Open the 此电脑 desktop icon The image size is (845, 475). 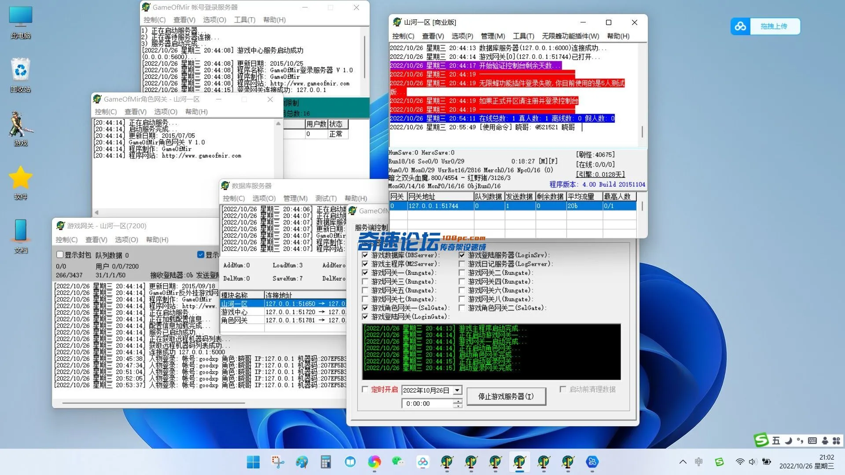pyautogui.click(x=21, y=22)
